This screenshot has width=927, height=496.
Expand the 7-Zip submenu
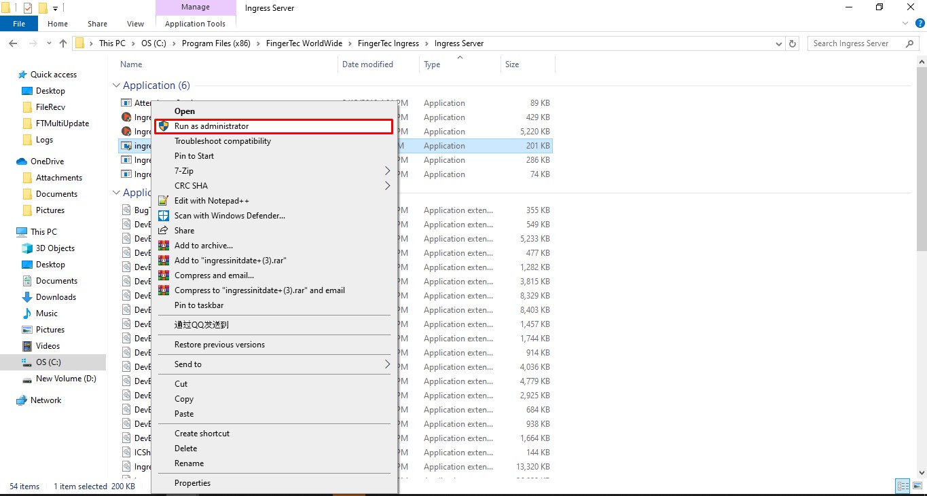point(388,171)
